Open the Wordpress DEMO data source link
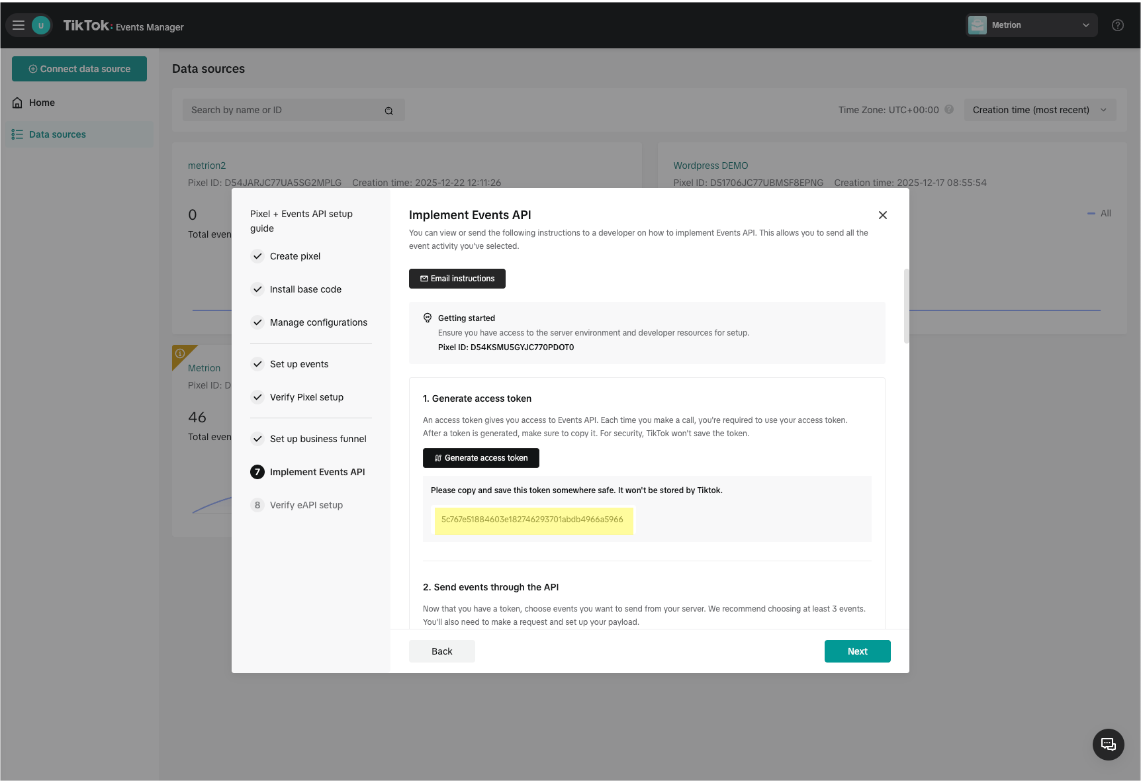The width and height of the screenshot is (1141, 783). [711, 165]
